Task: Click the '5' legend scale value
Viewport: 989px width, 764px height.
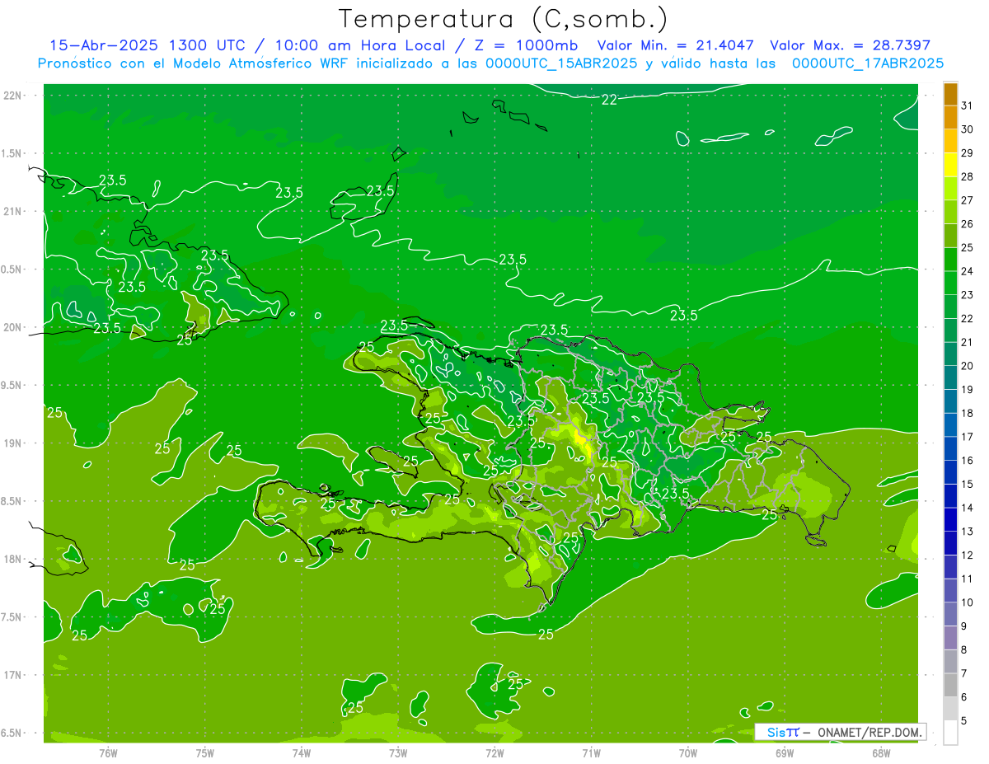Action: [x=964, y=720]
